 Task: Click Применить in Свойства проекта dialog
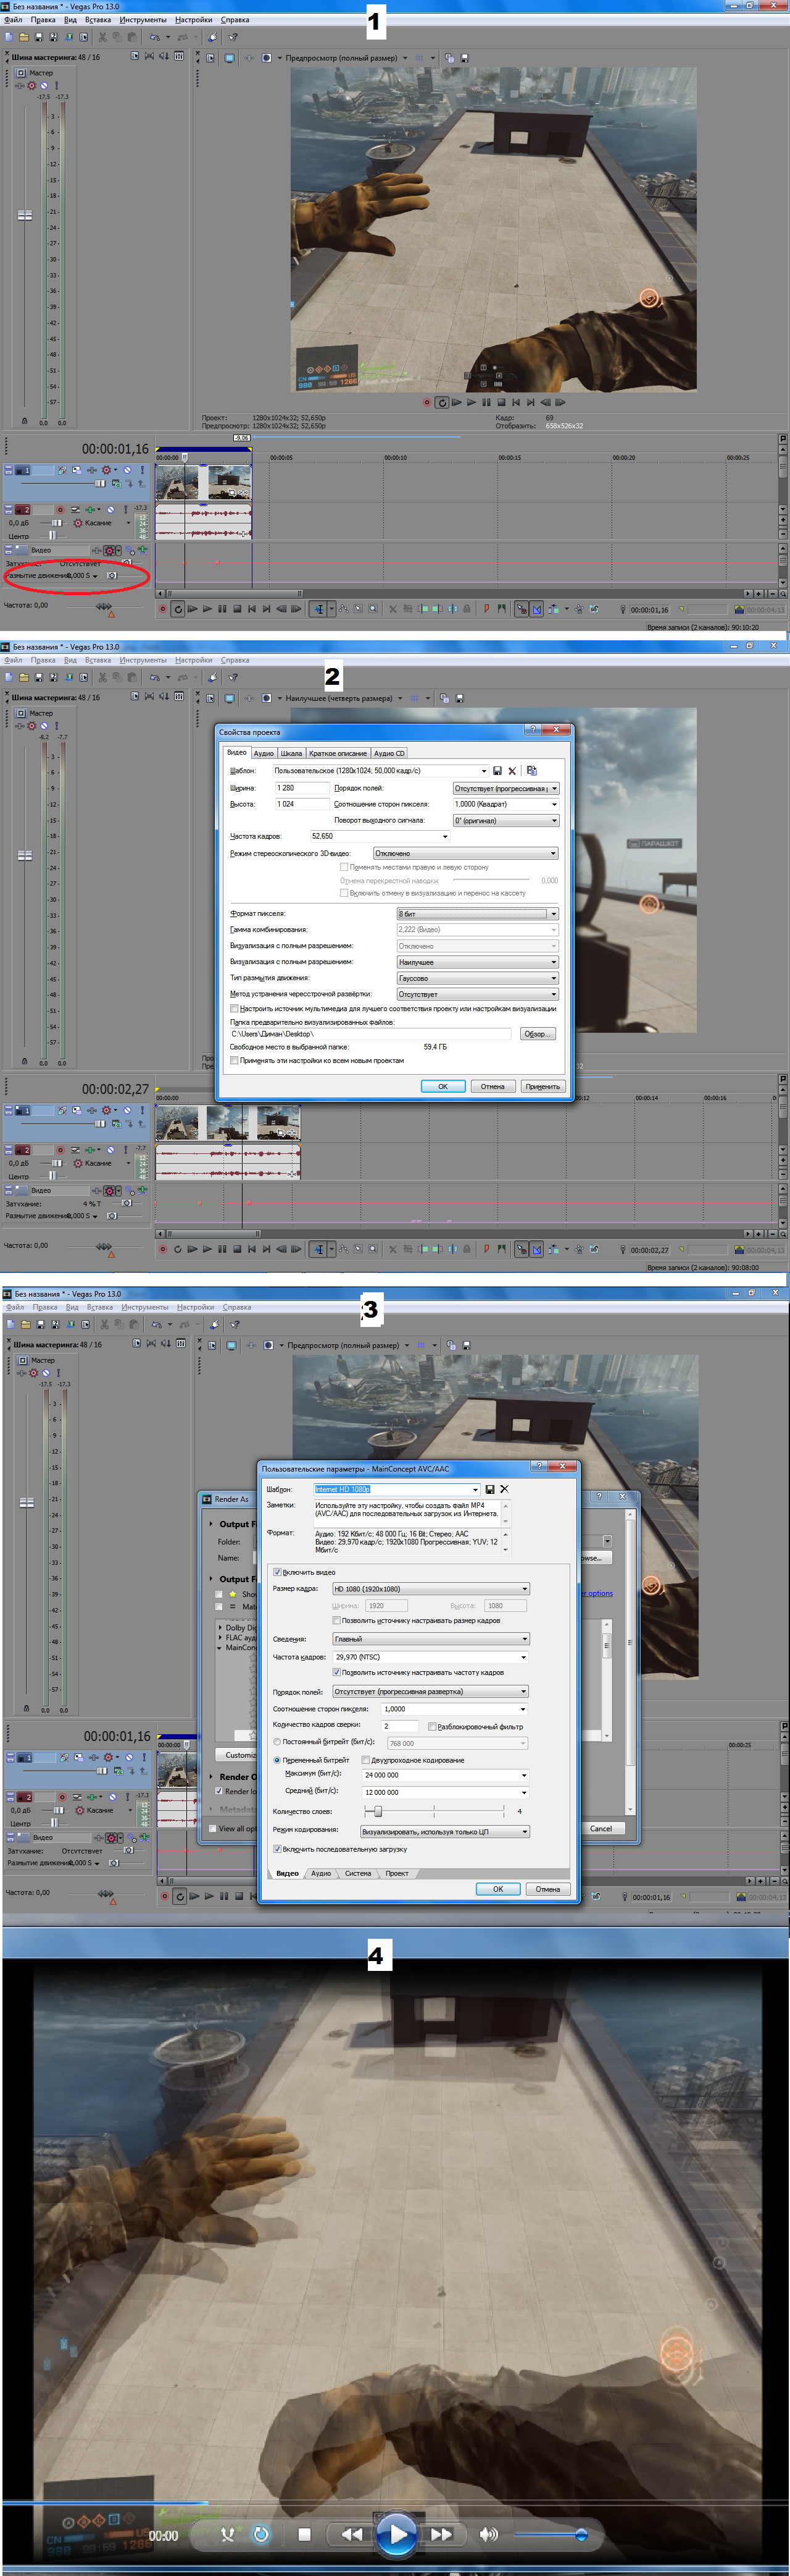coord(543,1086)
